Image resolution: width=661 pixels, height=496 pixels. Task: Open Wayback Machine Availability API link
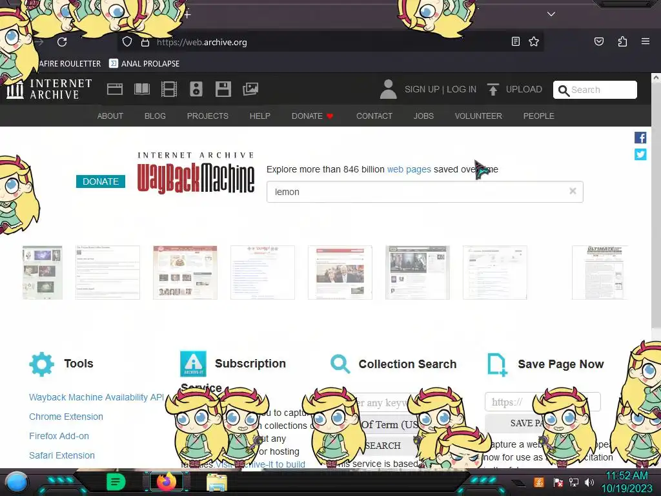[x=97, y=397]
